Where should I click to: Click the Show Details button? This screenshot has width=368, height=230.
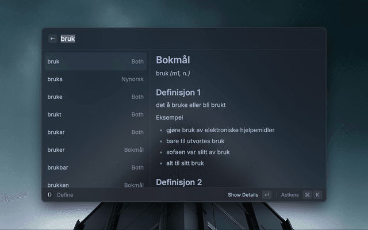243,195
